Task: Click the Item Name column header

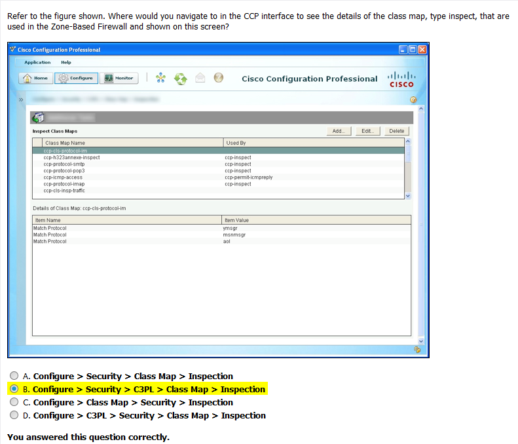Action: coord(127,220)
